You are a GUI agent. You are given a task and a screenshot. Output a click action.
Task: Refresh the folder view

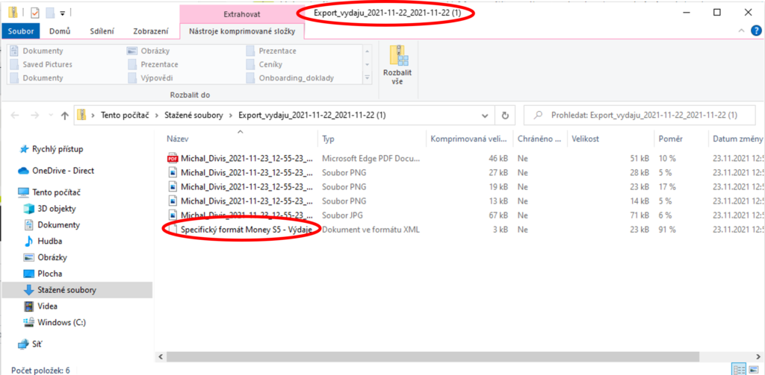[505, 116]
